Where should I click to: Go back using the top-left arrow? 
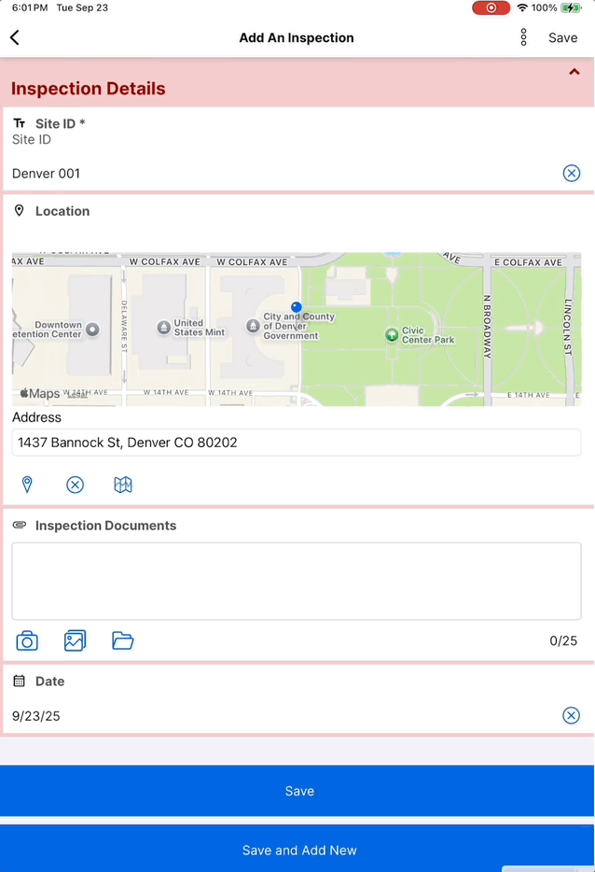tap(15, 38)
